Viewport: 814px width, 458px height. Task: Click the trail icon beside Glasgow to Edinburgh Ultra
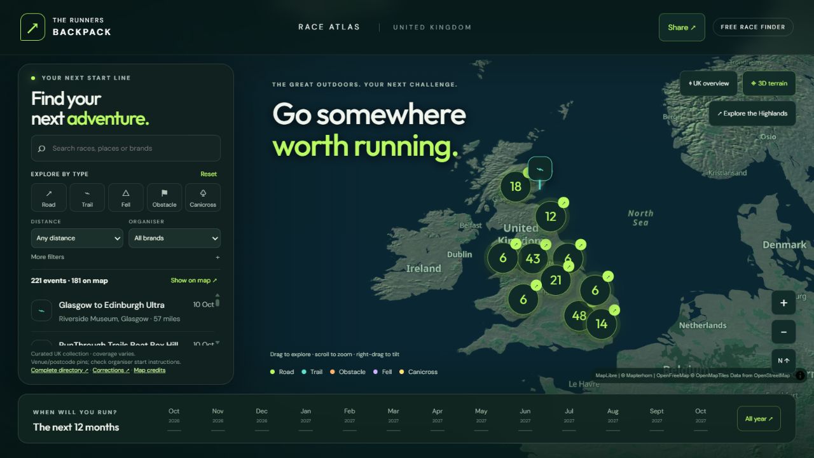[x=41, y=310]
